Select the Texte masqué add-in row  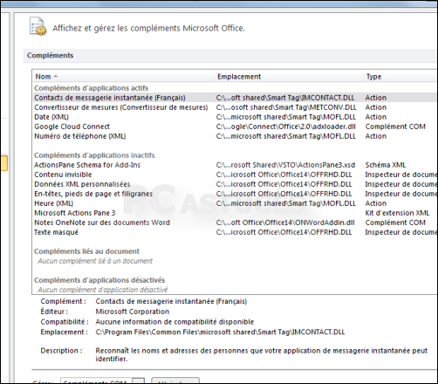click(x=235, y=232)
